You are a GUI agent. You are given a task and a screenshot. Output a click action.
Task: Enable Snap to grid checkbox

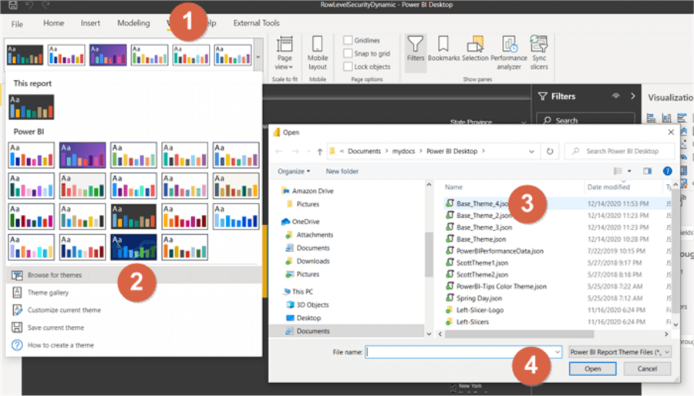[x=348, y=53]
